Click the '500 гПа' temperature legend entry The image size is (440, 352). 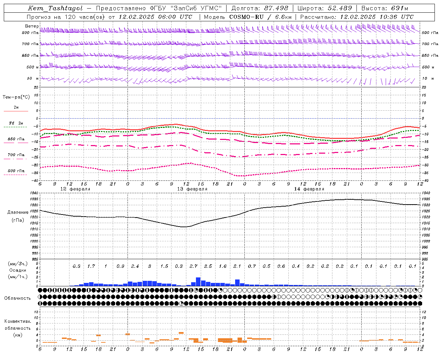click(x=16, y=171)
